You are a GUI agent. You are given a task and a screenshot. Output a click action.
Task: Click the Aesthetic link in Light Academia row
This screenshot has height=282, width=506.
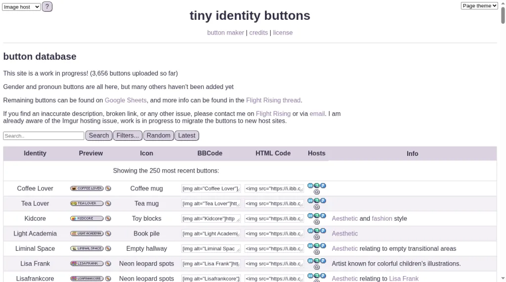(x=344, y=234)
